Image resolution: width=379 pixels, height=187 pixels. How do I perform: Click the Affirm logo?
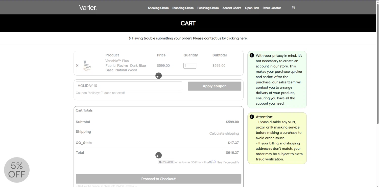coord(211,162)
